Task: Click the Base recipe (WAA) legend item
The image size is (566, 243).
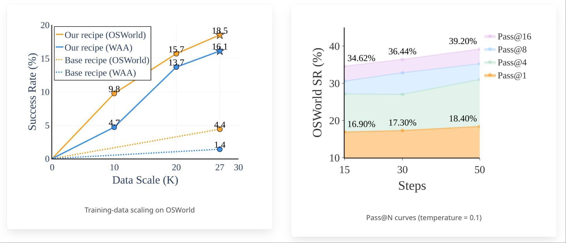Action: pyautogui.click(x=96, y=73)
